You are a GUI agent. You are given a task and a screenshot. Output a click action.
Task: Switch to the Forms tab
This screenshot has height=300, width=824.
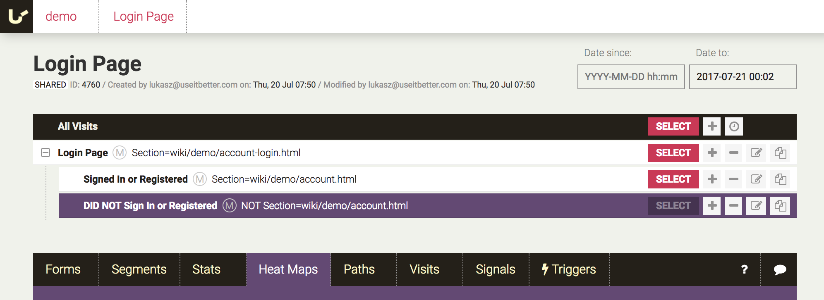pos(66,269)
